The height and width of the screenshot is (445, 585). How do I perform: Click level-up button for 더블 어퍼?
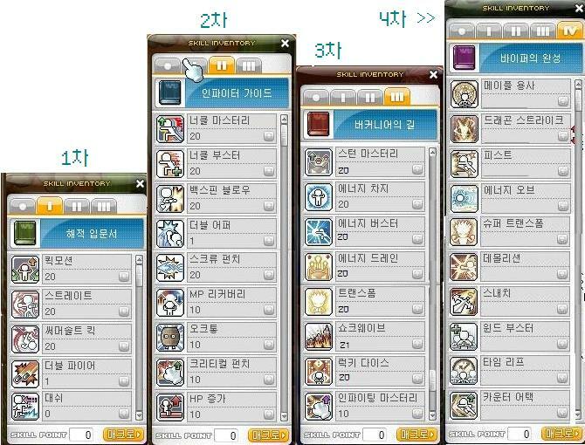coord(269,241)
